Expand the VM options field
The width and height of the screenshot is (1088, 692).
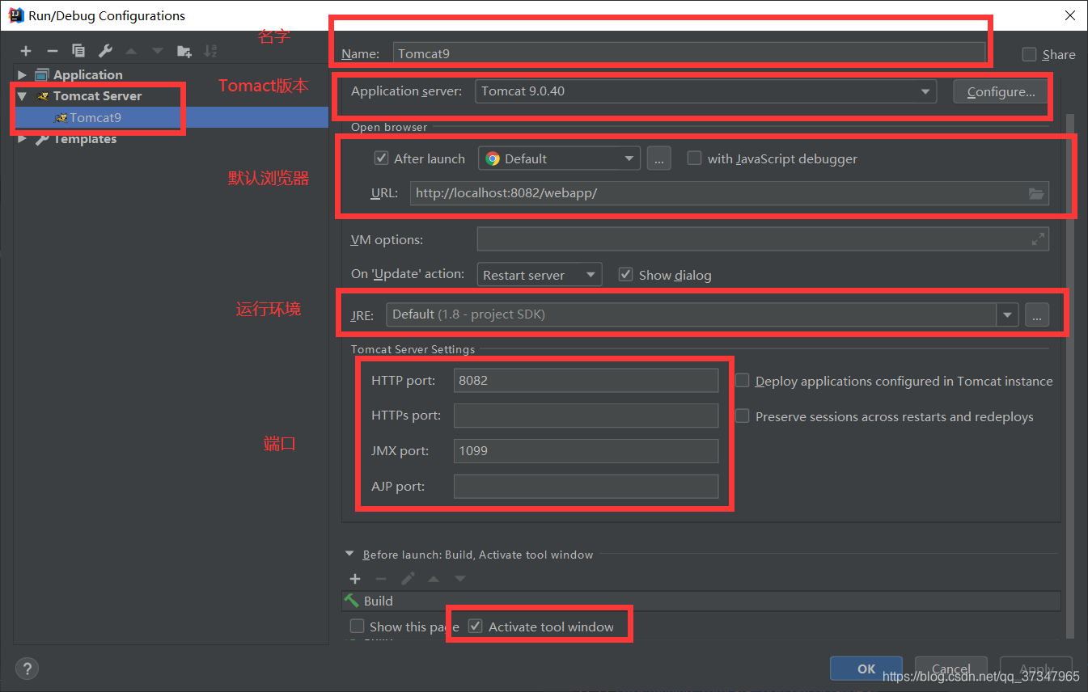(1038, 239)
